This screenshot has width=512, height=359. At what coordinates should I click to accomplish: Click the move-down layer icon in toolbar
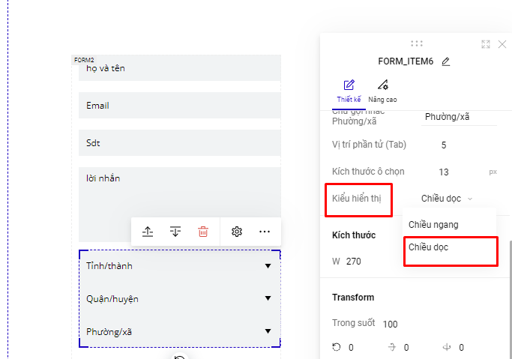[175, 232]
